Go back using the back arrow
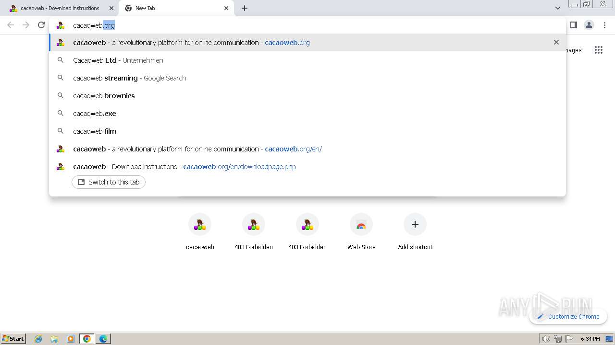Viewport: 615px width, 345px height. point(11,25)
